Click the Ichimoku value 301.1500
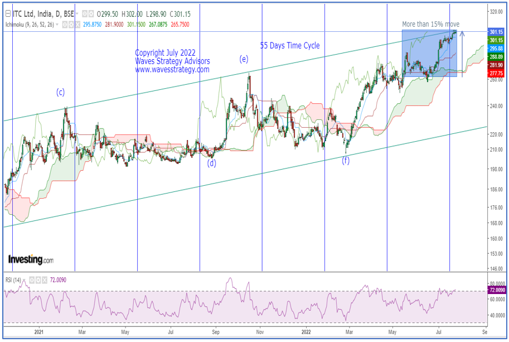 point(136,25)
